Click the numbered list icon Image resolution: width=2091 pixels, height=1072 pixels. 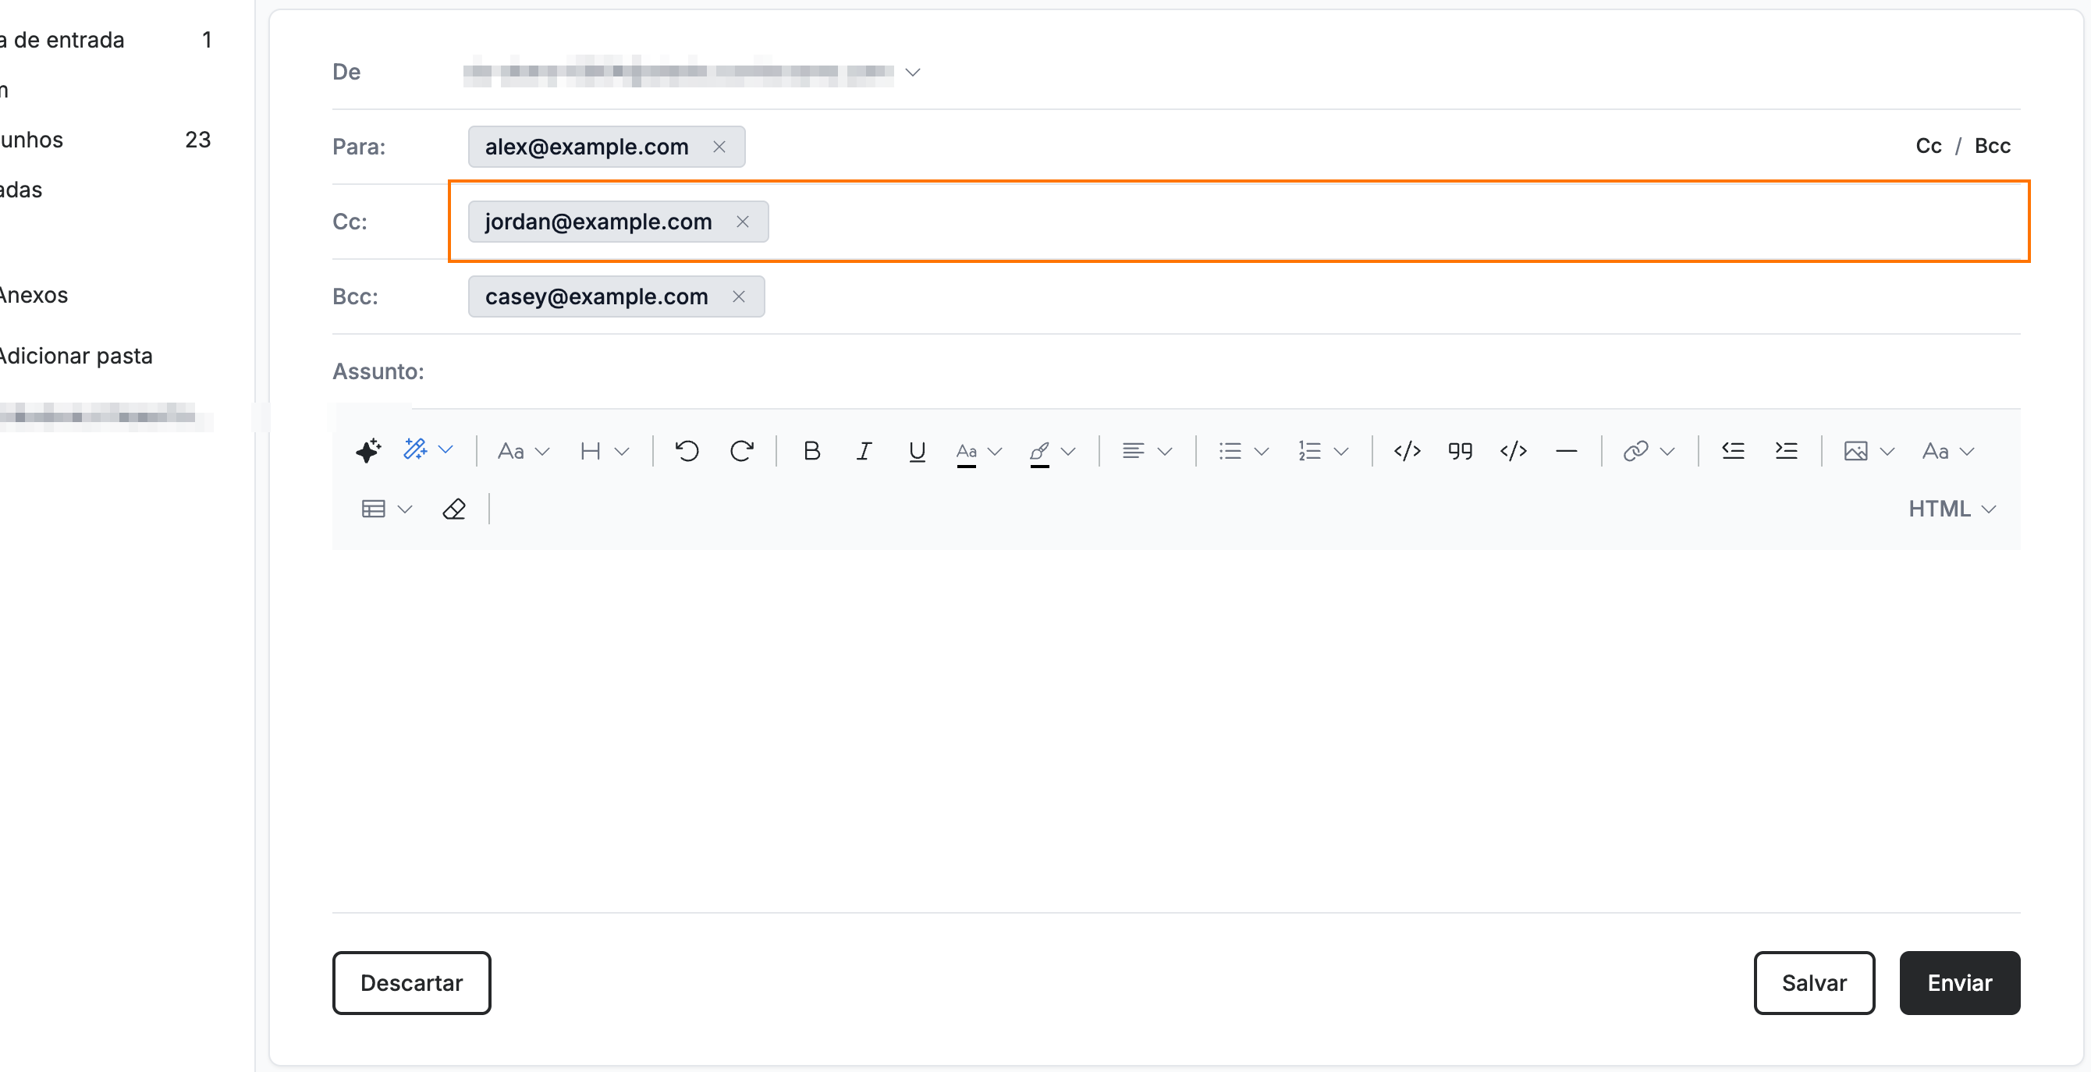pyautogui.click(x=1309, y=451)
